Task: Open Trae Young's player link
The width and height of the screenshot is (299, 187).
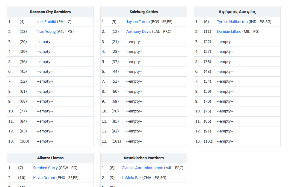Action: click(x=46, y=32)
